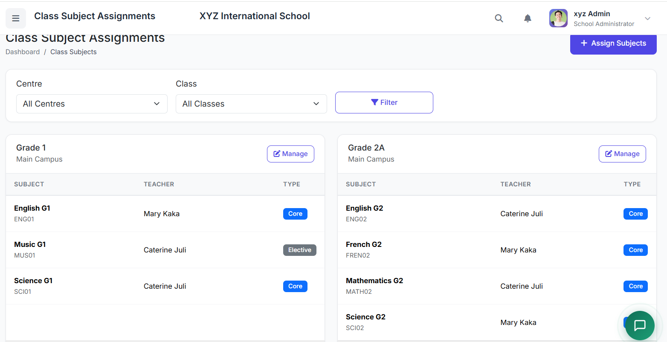Viewport: 667px width, 342px height.
Task: Click the Grade 2A card title
Action: tap(366, 148)
